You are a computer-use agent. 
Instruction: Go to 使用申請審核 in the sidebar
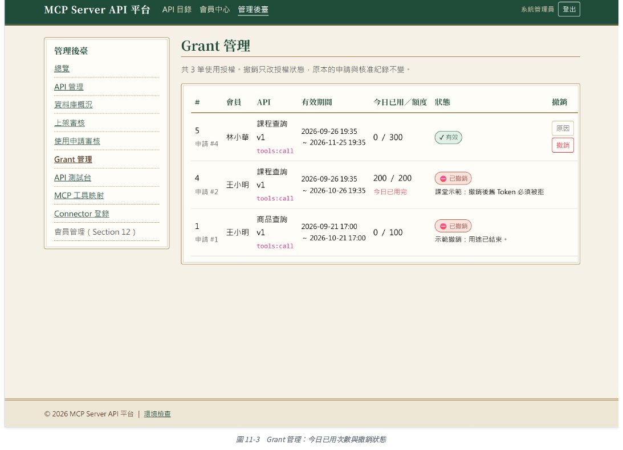pos(77,141)
